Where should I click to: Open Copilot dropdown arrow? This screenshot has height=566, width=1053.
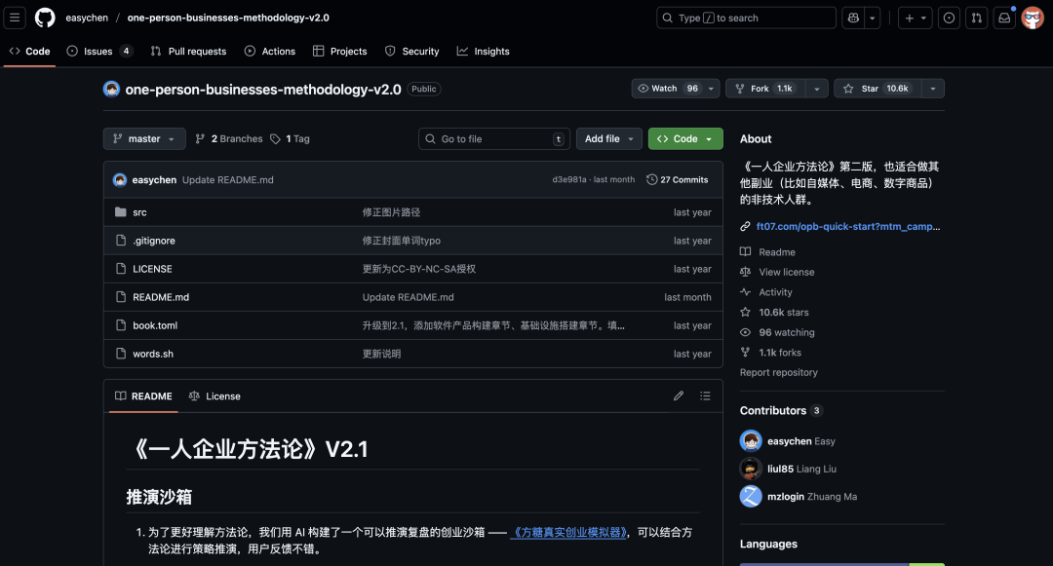pyautogui.click(x=873, y=19)
